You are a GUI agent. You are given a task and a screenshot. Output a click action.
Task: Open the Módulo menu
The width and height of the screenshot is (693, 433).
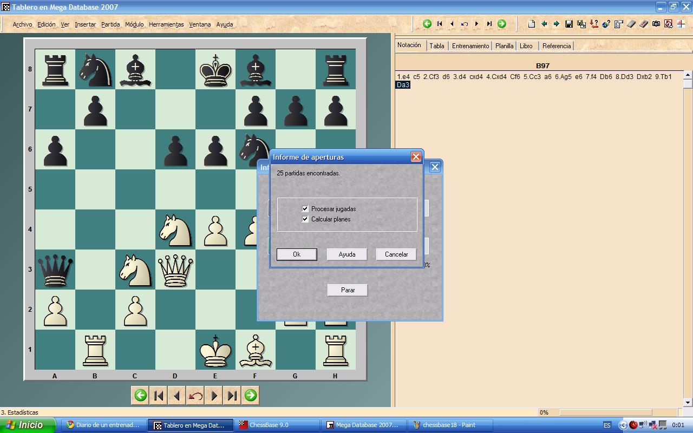[134, 24]
